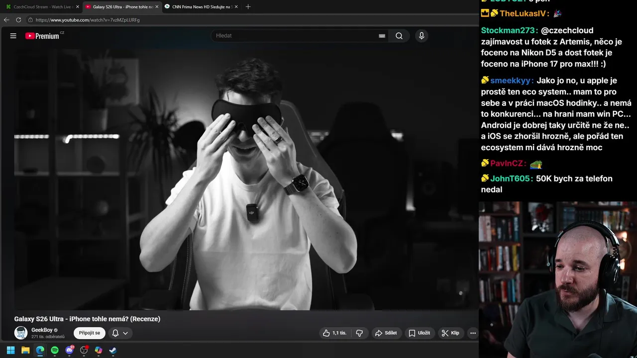Open a new browser tab with plus
Image resolution: width=637 pixels, height=358 pixels.
pos(248,6)
